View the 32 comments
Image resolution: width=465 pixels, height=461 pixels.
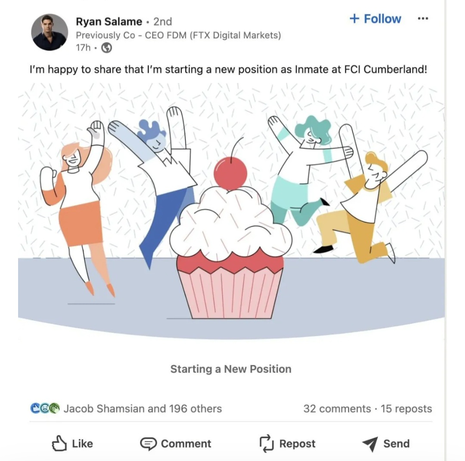(x=337, y=409)
